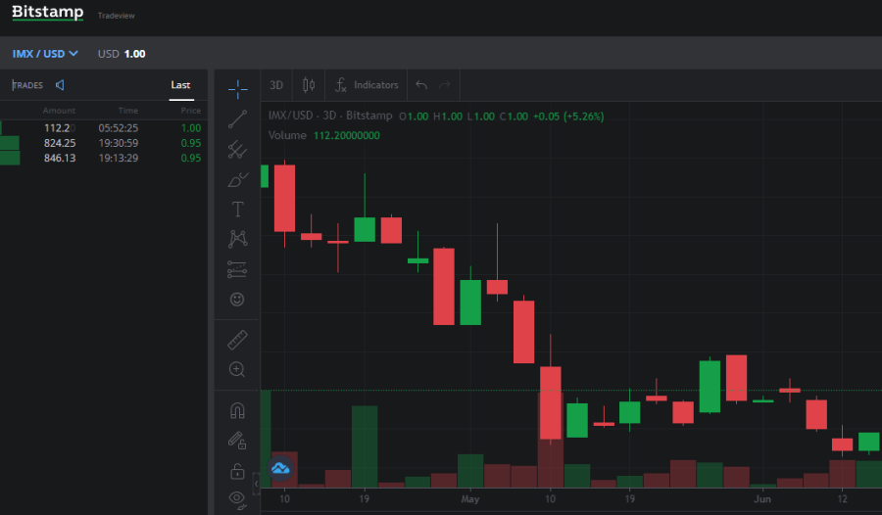Toggle lock all drawings
The image size is (882, 515).
pyautogui.click(x=237, y=471)
